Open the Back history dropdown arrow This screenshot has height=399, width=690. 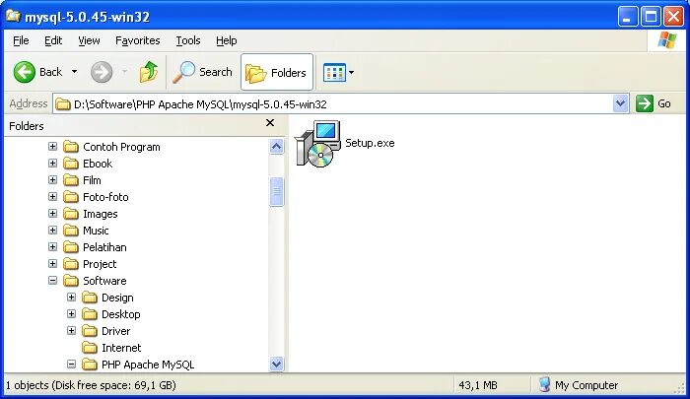[x=74, y=72]
